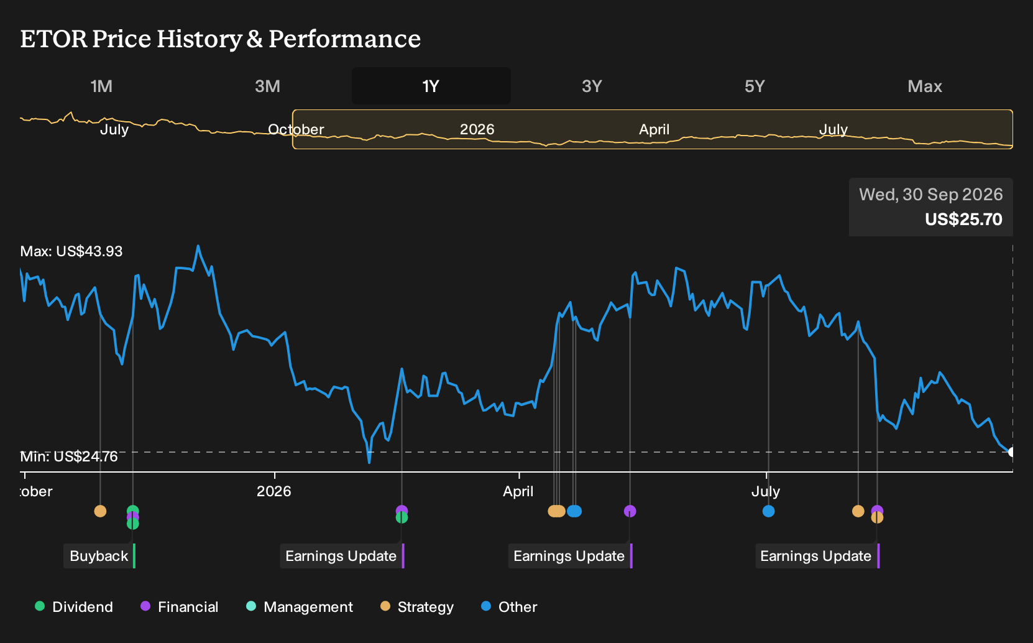Choose the Max time range
This screenshot has width=1033, height=643.
click(x=925, y=86)
